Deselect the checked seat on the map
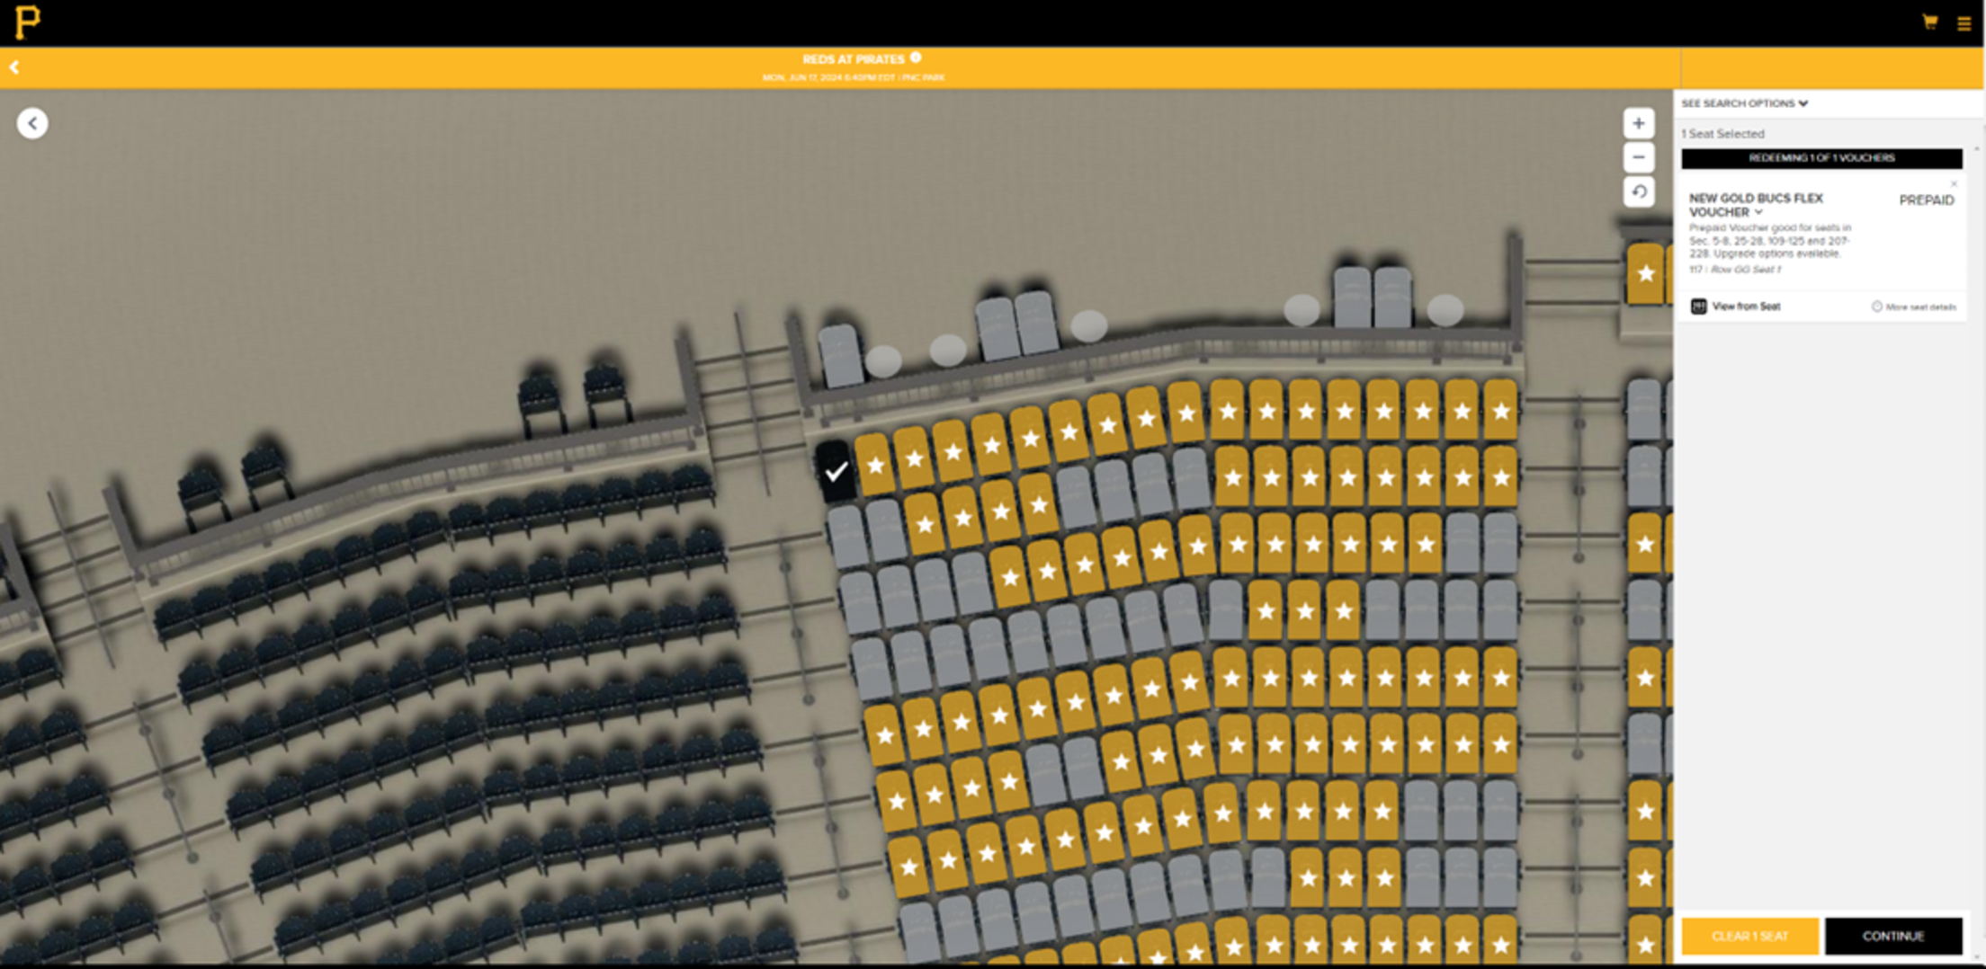The image size is (1986, 969). pyautogui.click(x=836, y=470)
